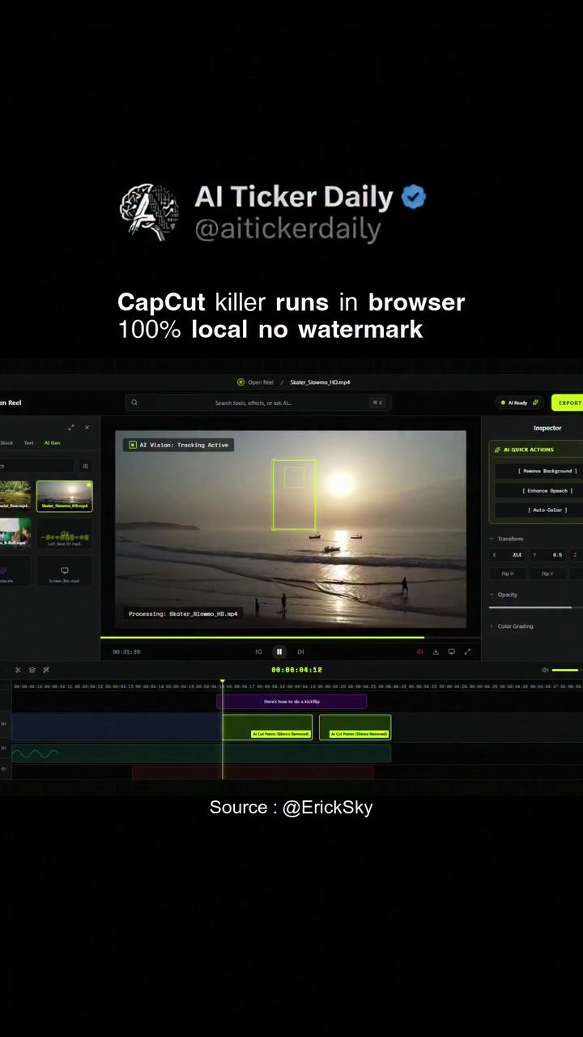
Task: Toggle the media grid view icon
Action: (86, 466)
